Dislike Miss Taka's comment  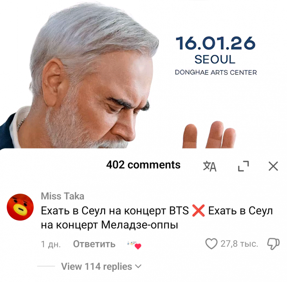click(x=273, y=244)
